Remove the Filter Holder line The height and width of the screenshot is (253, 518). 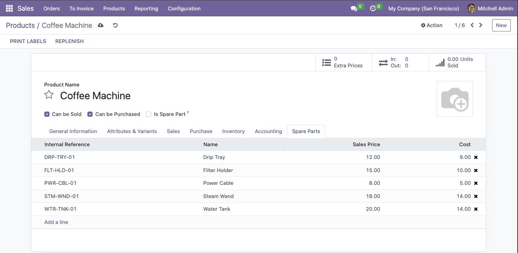pyautogui.click(x=476, y=171)
